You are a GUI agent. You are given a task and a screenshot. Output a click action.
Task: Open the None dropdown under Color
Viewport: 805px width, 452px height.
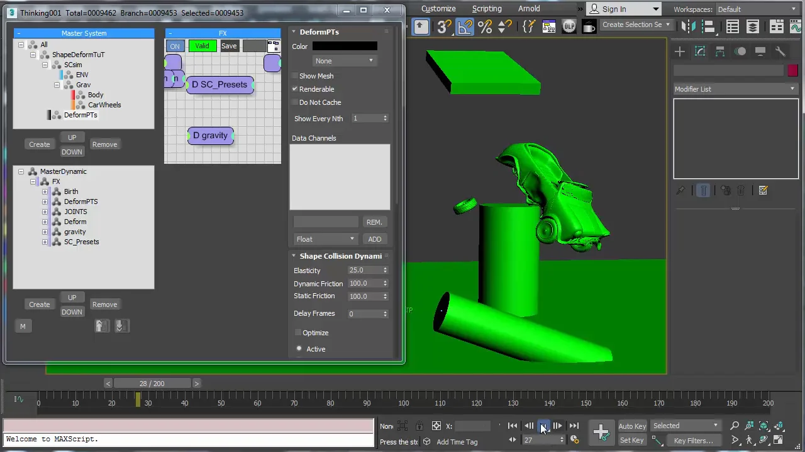[344, 61]
